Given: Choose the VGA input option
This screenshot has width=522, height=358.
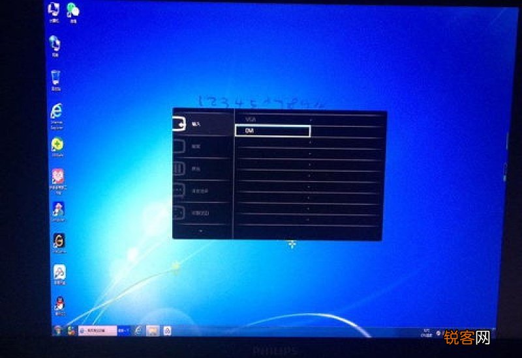Looking at the screenshot, I should pyautogui.click(x=251, y=119).
